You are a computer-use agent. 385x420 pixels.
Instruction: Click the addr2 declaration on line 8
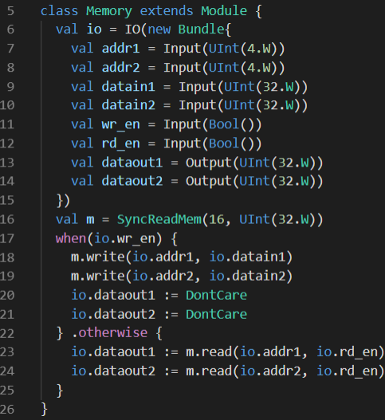click(x=120, y=68)
